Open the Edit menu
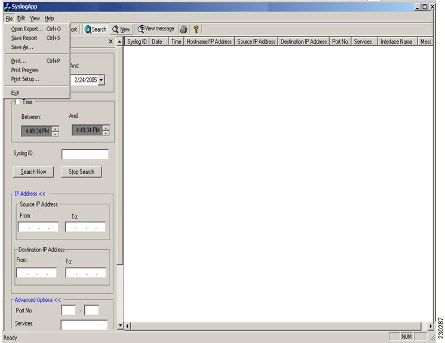Screen dimensions: 445x343 (x=21, y=19)
